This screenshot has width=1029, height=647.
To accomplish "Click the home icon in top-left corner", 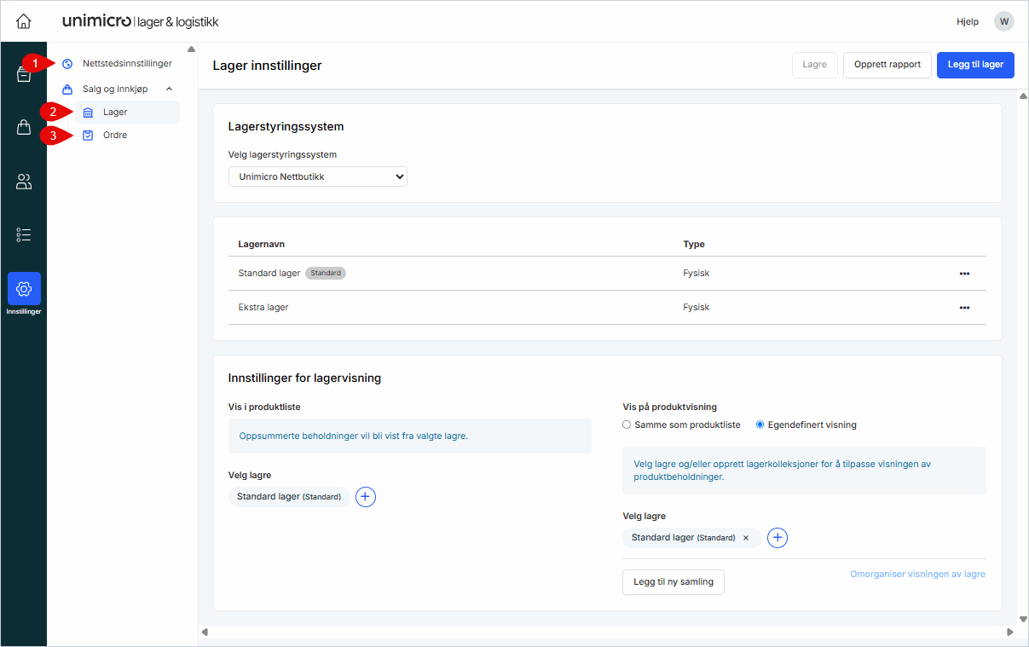I will pyautogui.click(x=24, y=21).
